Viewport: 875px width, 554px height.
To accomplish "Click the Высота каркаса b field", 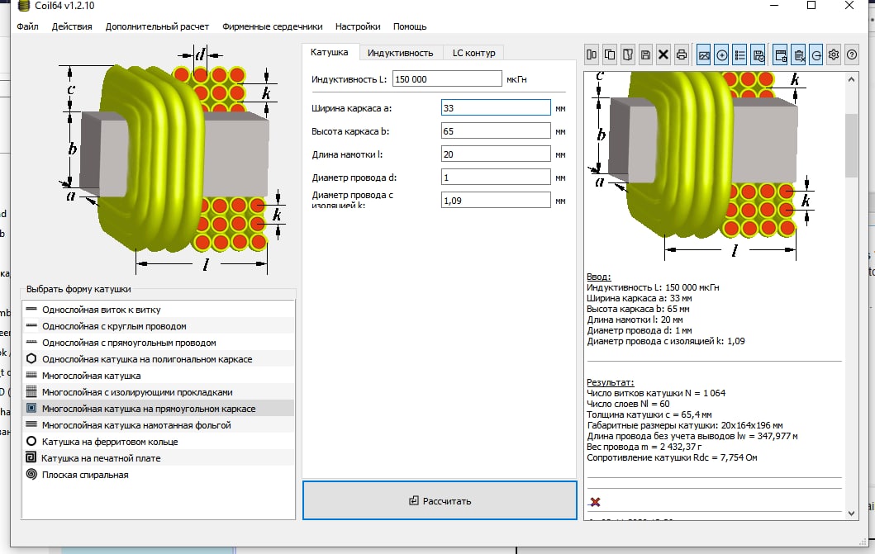I will click(x=496, y=131).
